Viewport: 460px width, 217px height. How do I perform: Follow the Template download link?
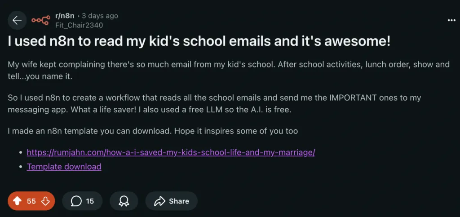click(64, 167)
